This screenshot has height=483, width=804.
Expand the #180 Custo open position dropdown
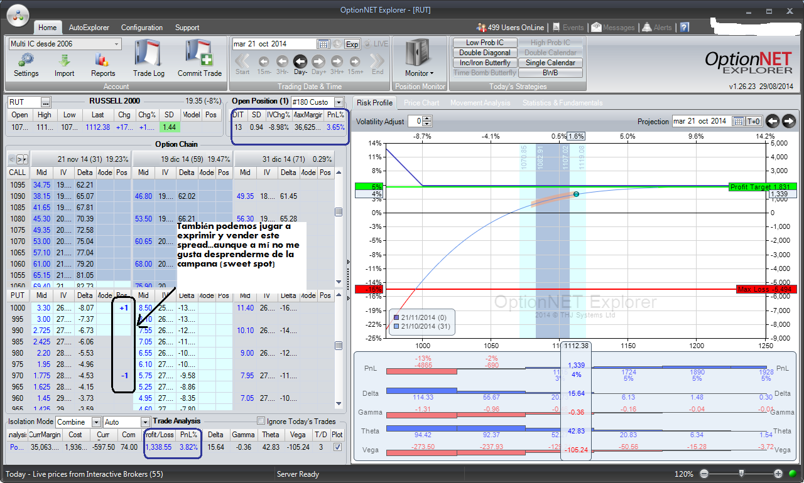click(x=339, y=102)
